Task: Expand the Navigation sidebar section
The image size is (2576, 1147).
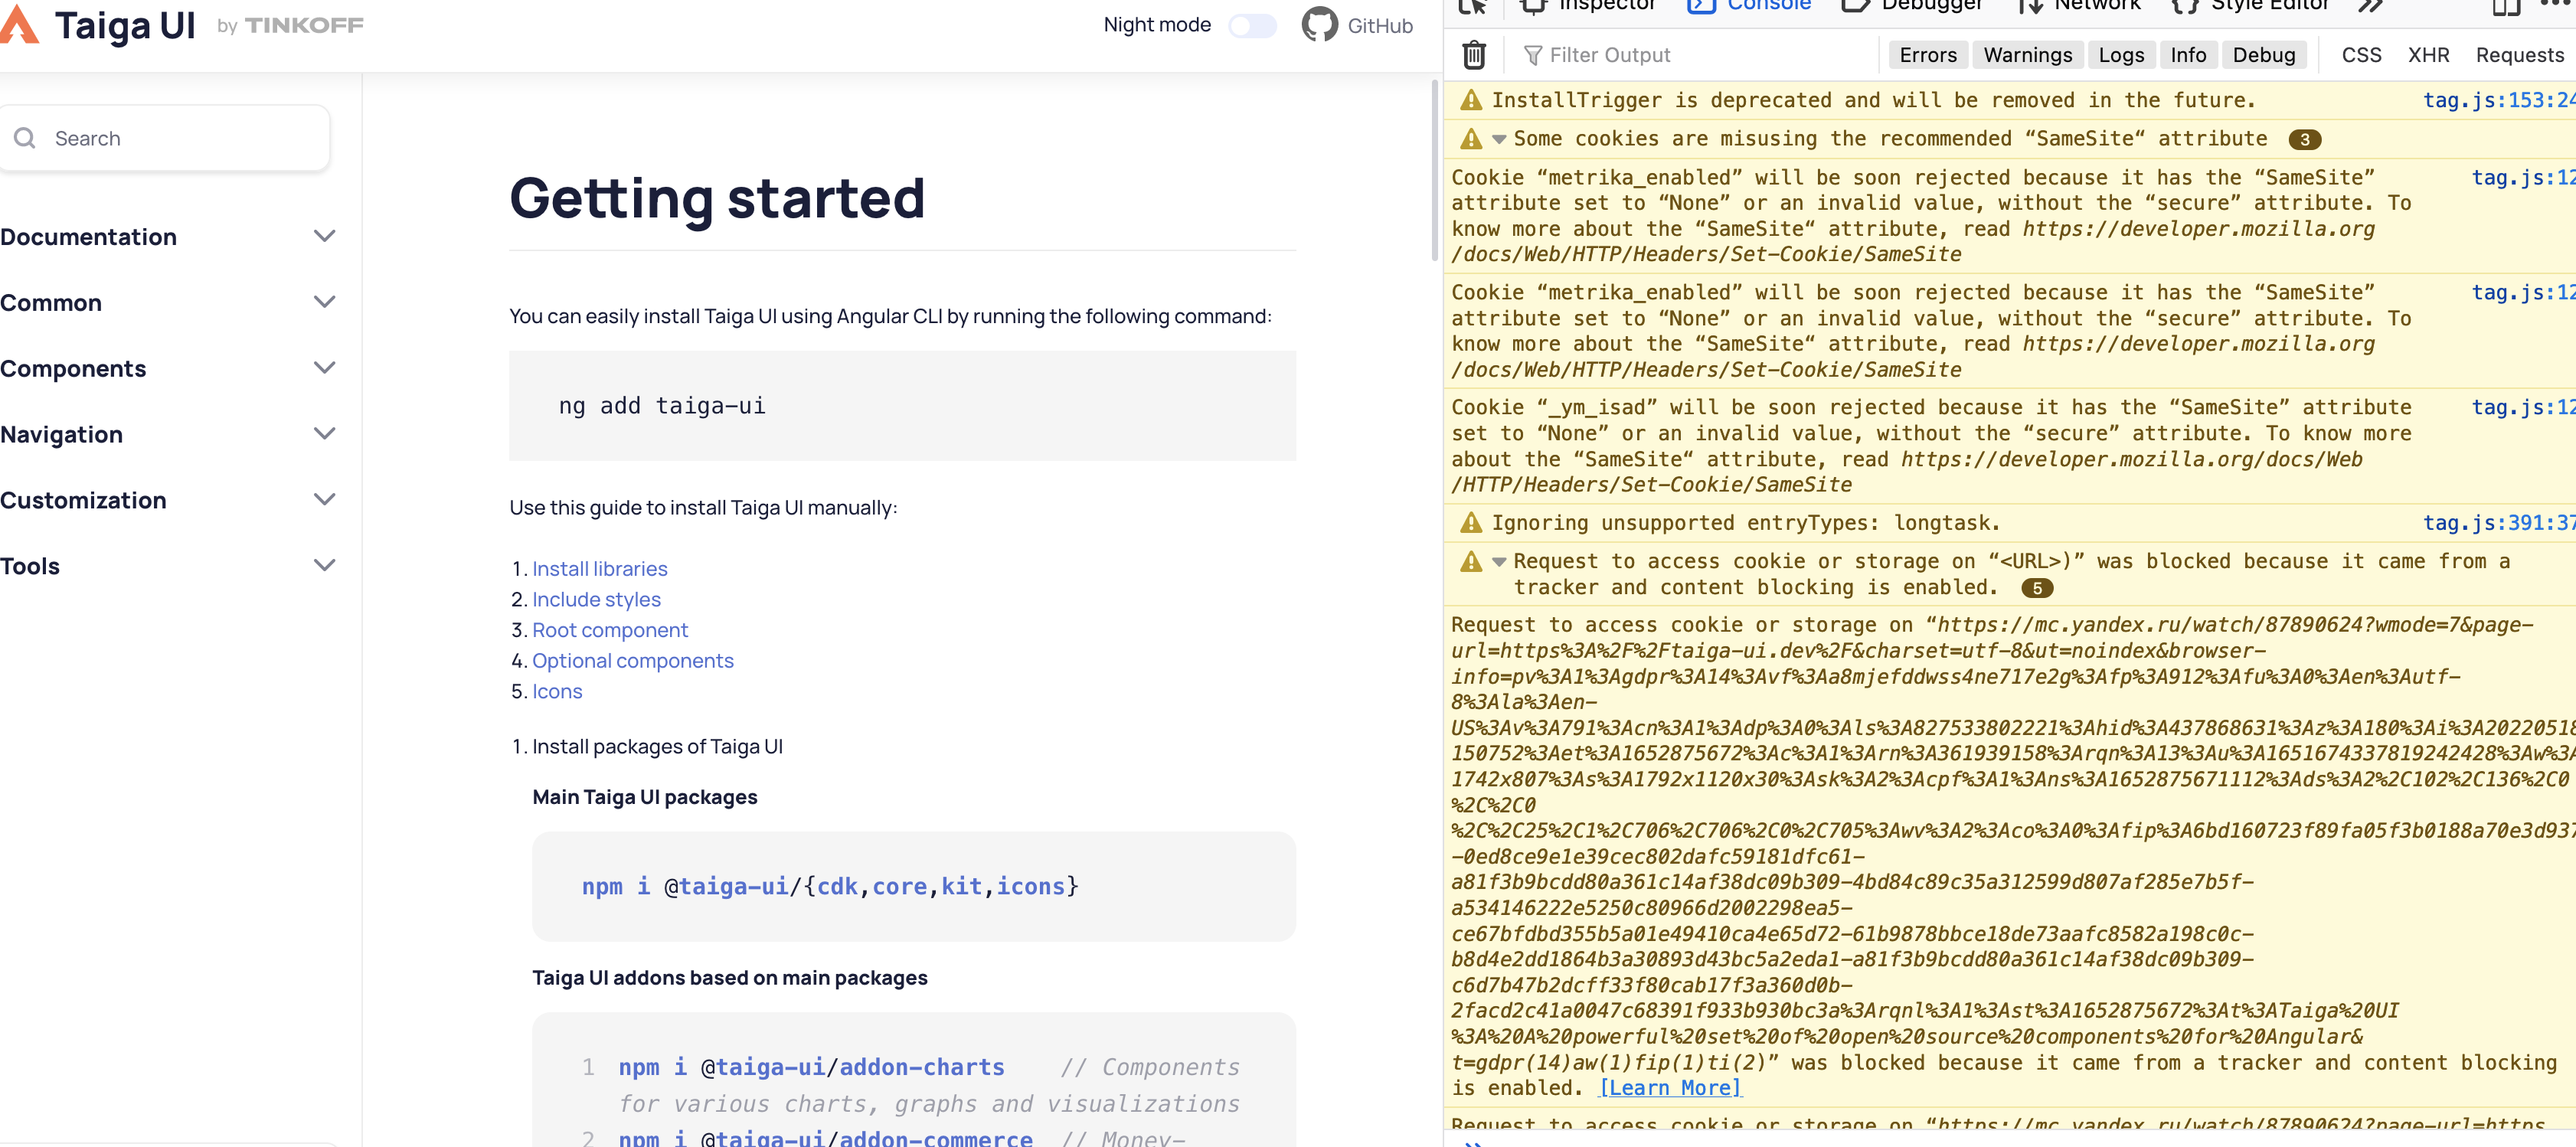Action: (x=168, y=435)
